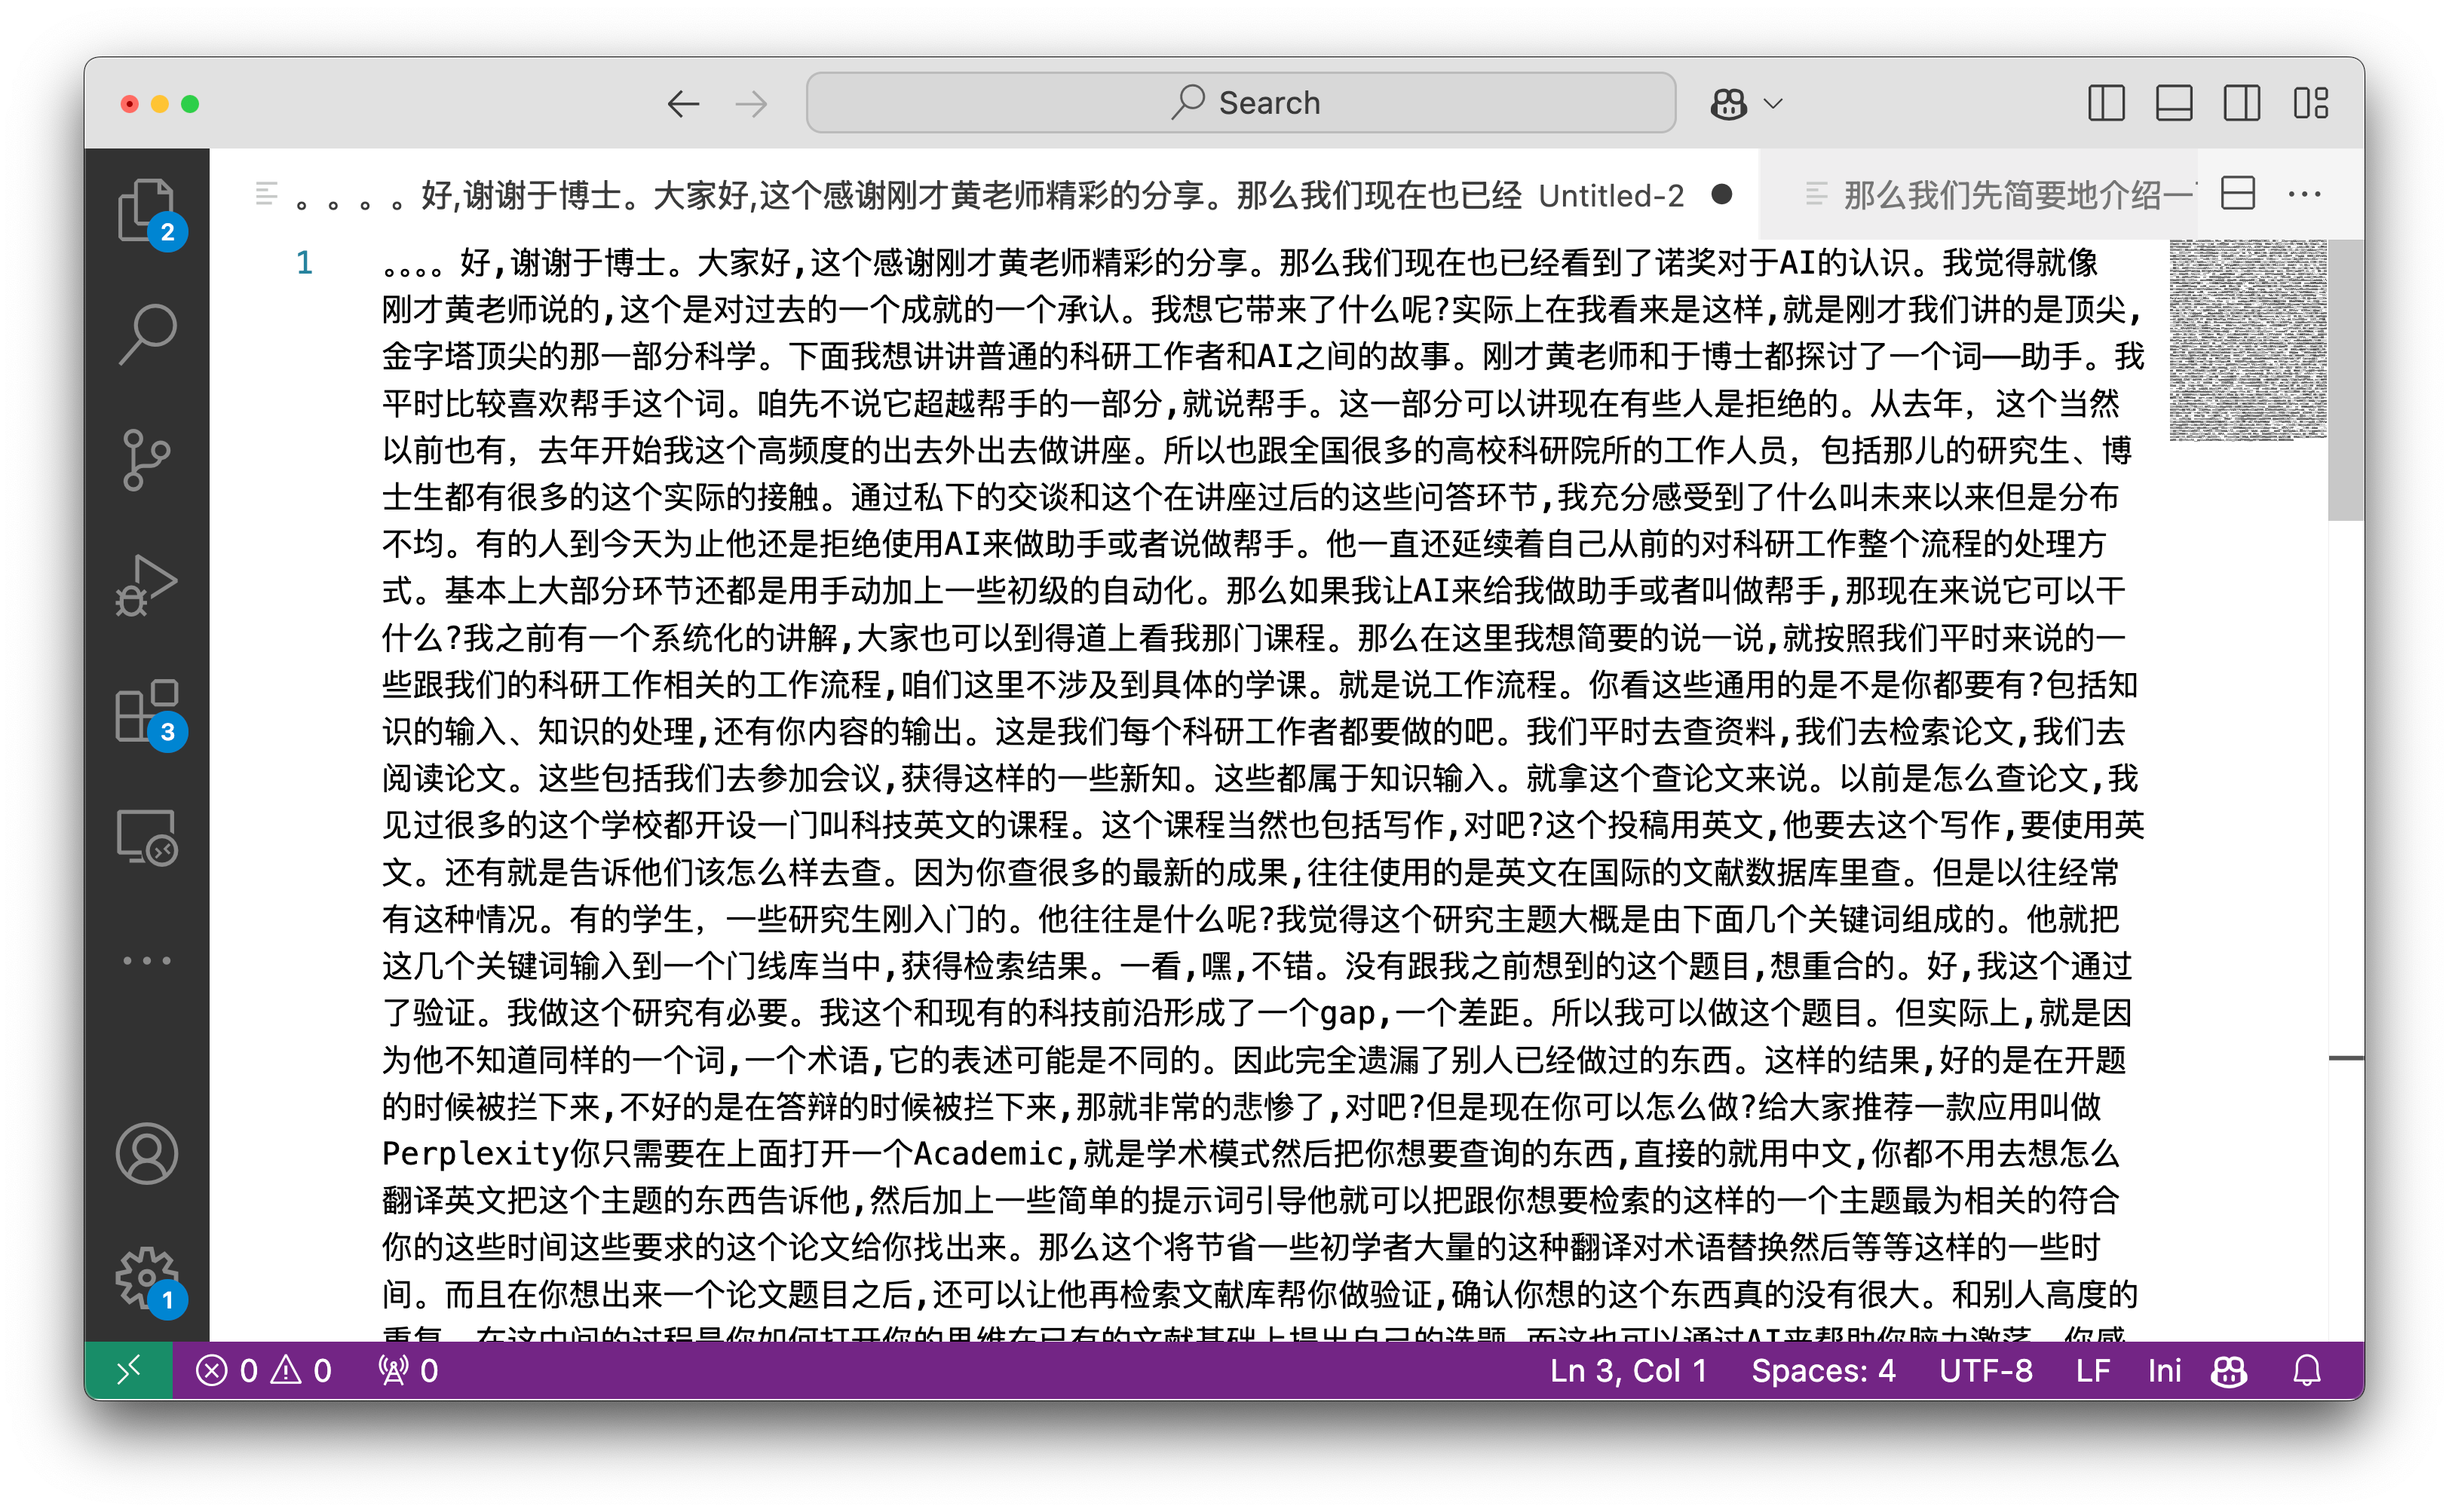Select the Untitled-2 editor tab
Viewport: 2449px width, 1512px height.
pos(985,194)
